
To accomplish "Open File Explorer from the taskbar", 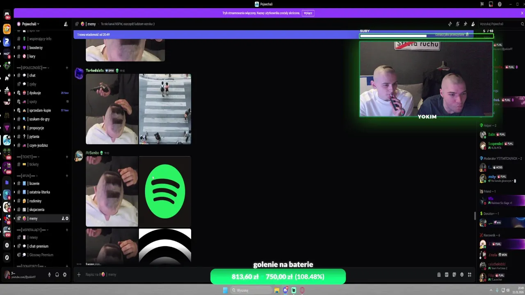I will click(277, 290).
